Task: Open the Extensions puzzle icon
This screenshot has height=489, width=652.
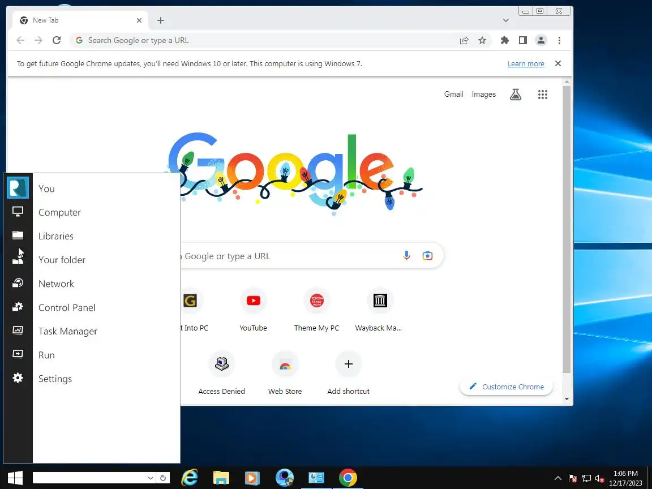Action: pyautogui.click(x=505, y=40)
